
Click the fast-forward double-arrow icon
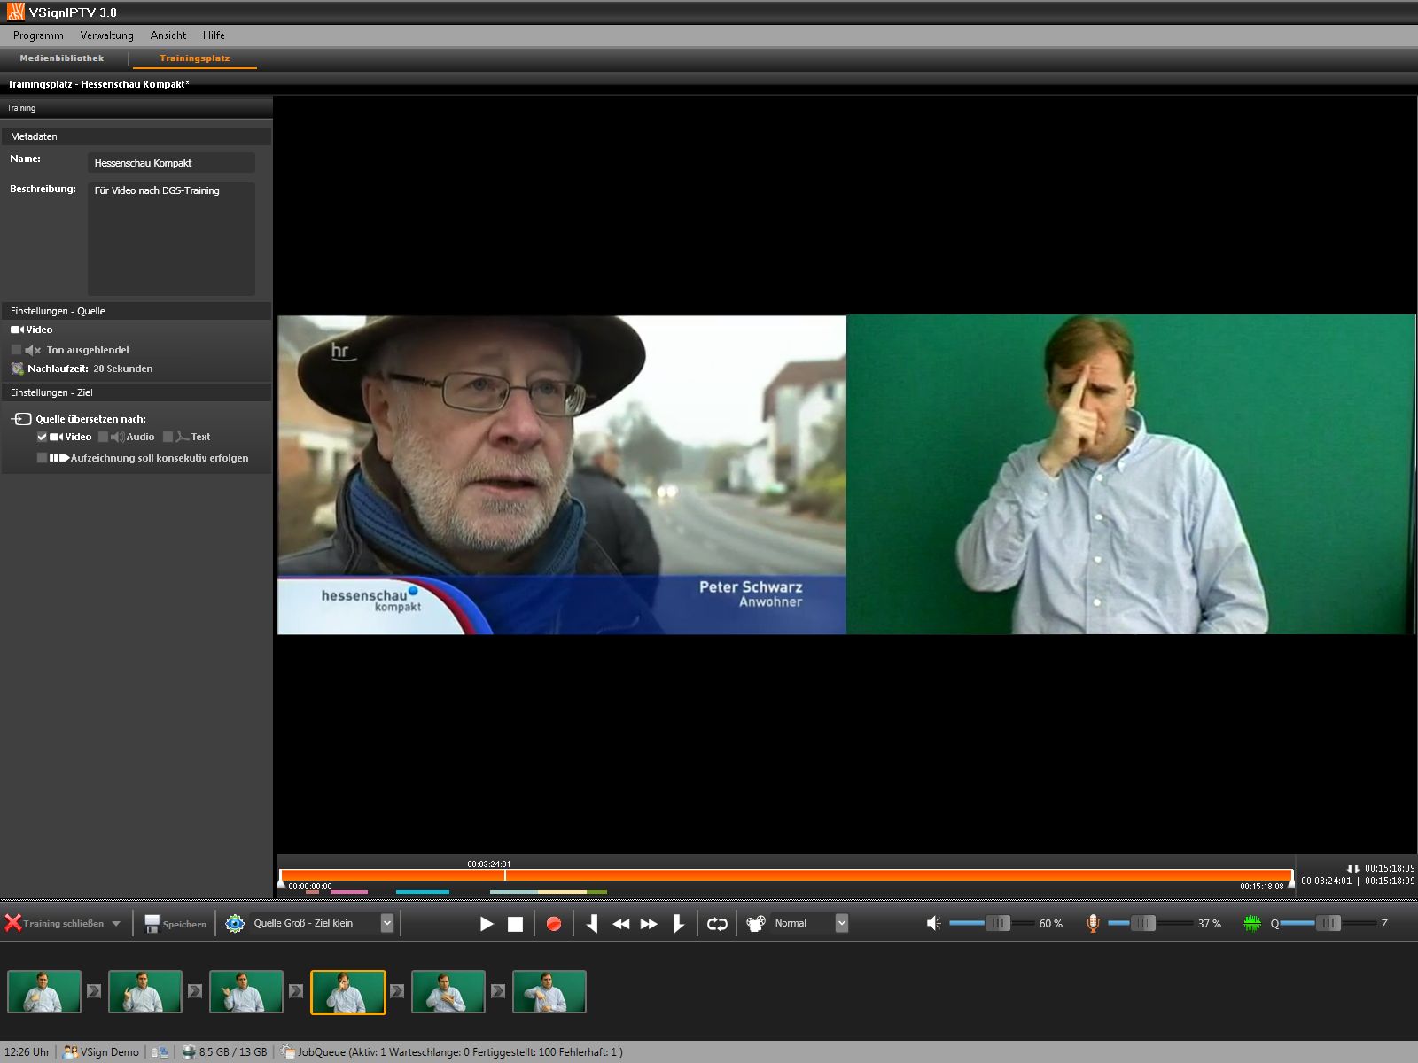click(649, 924)
